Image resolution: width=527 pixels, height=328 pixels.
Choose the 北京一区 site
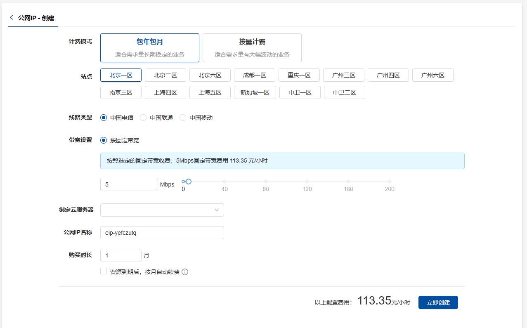click(x=121, y=75)
